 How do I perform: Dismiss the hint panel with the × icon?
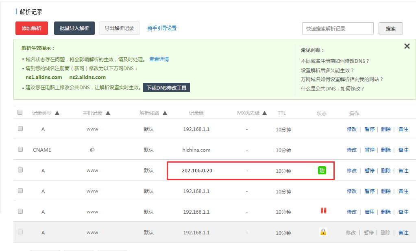click(407, 46)
